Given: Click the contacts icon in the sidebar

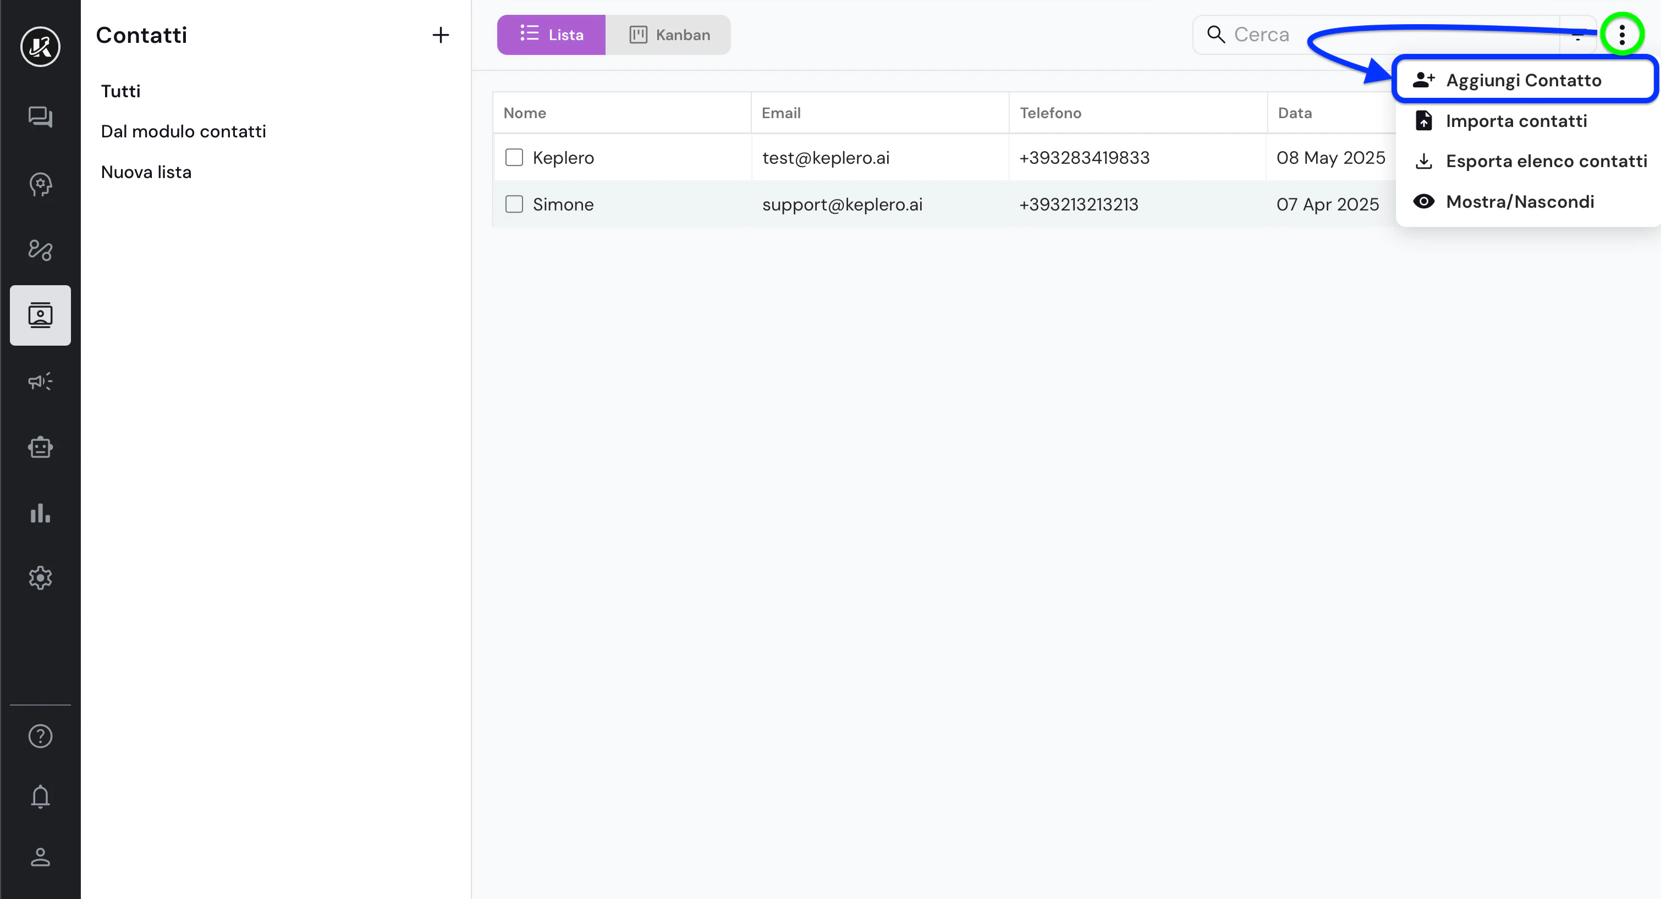Looking at the screenshot, I should point(40,315).
